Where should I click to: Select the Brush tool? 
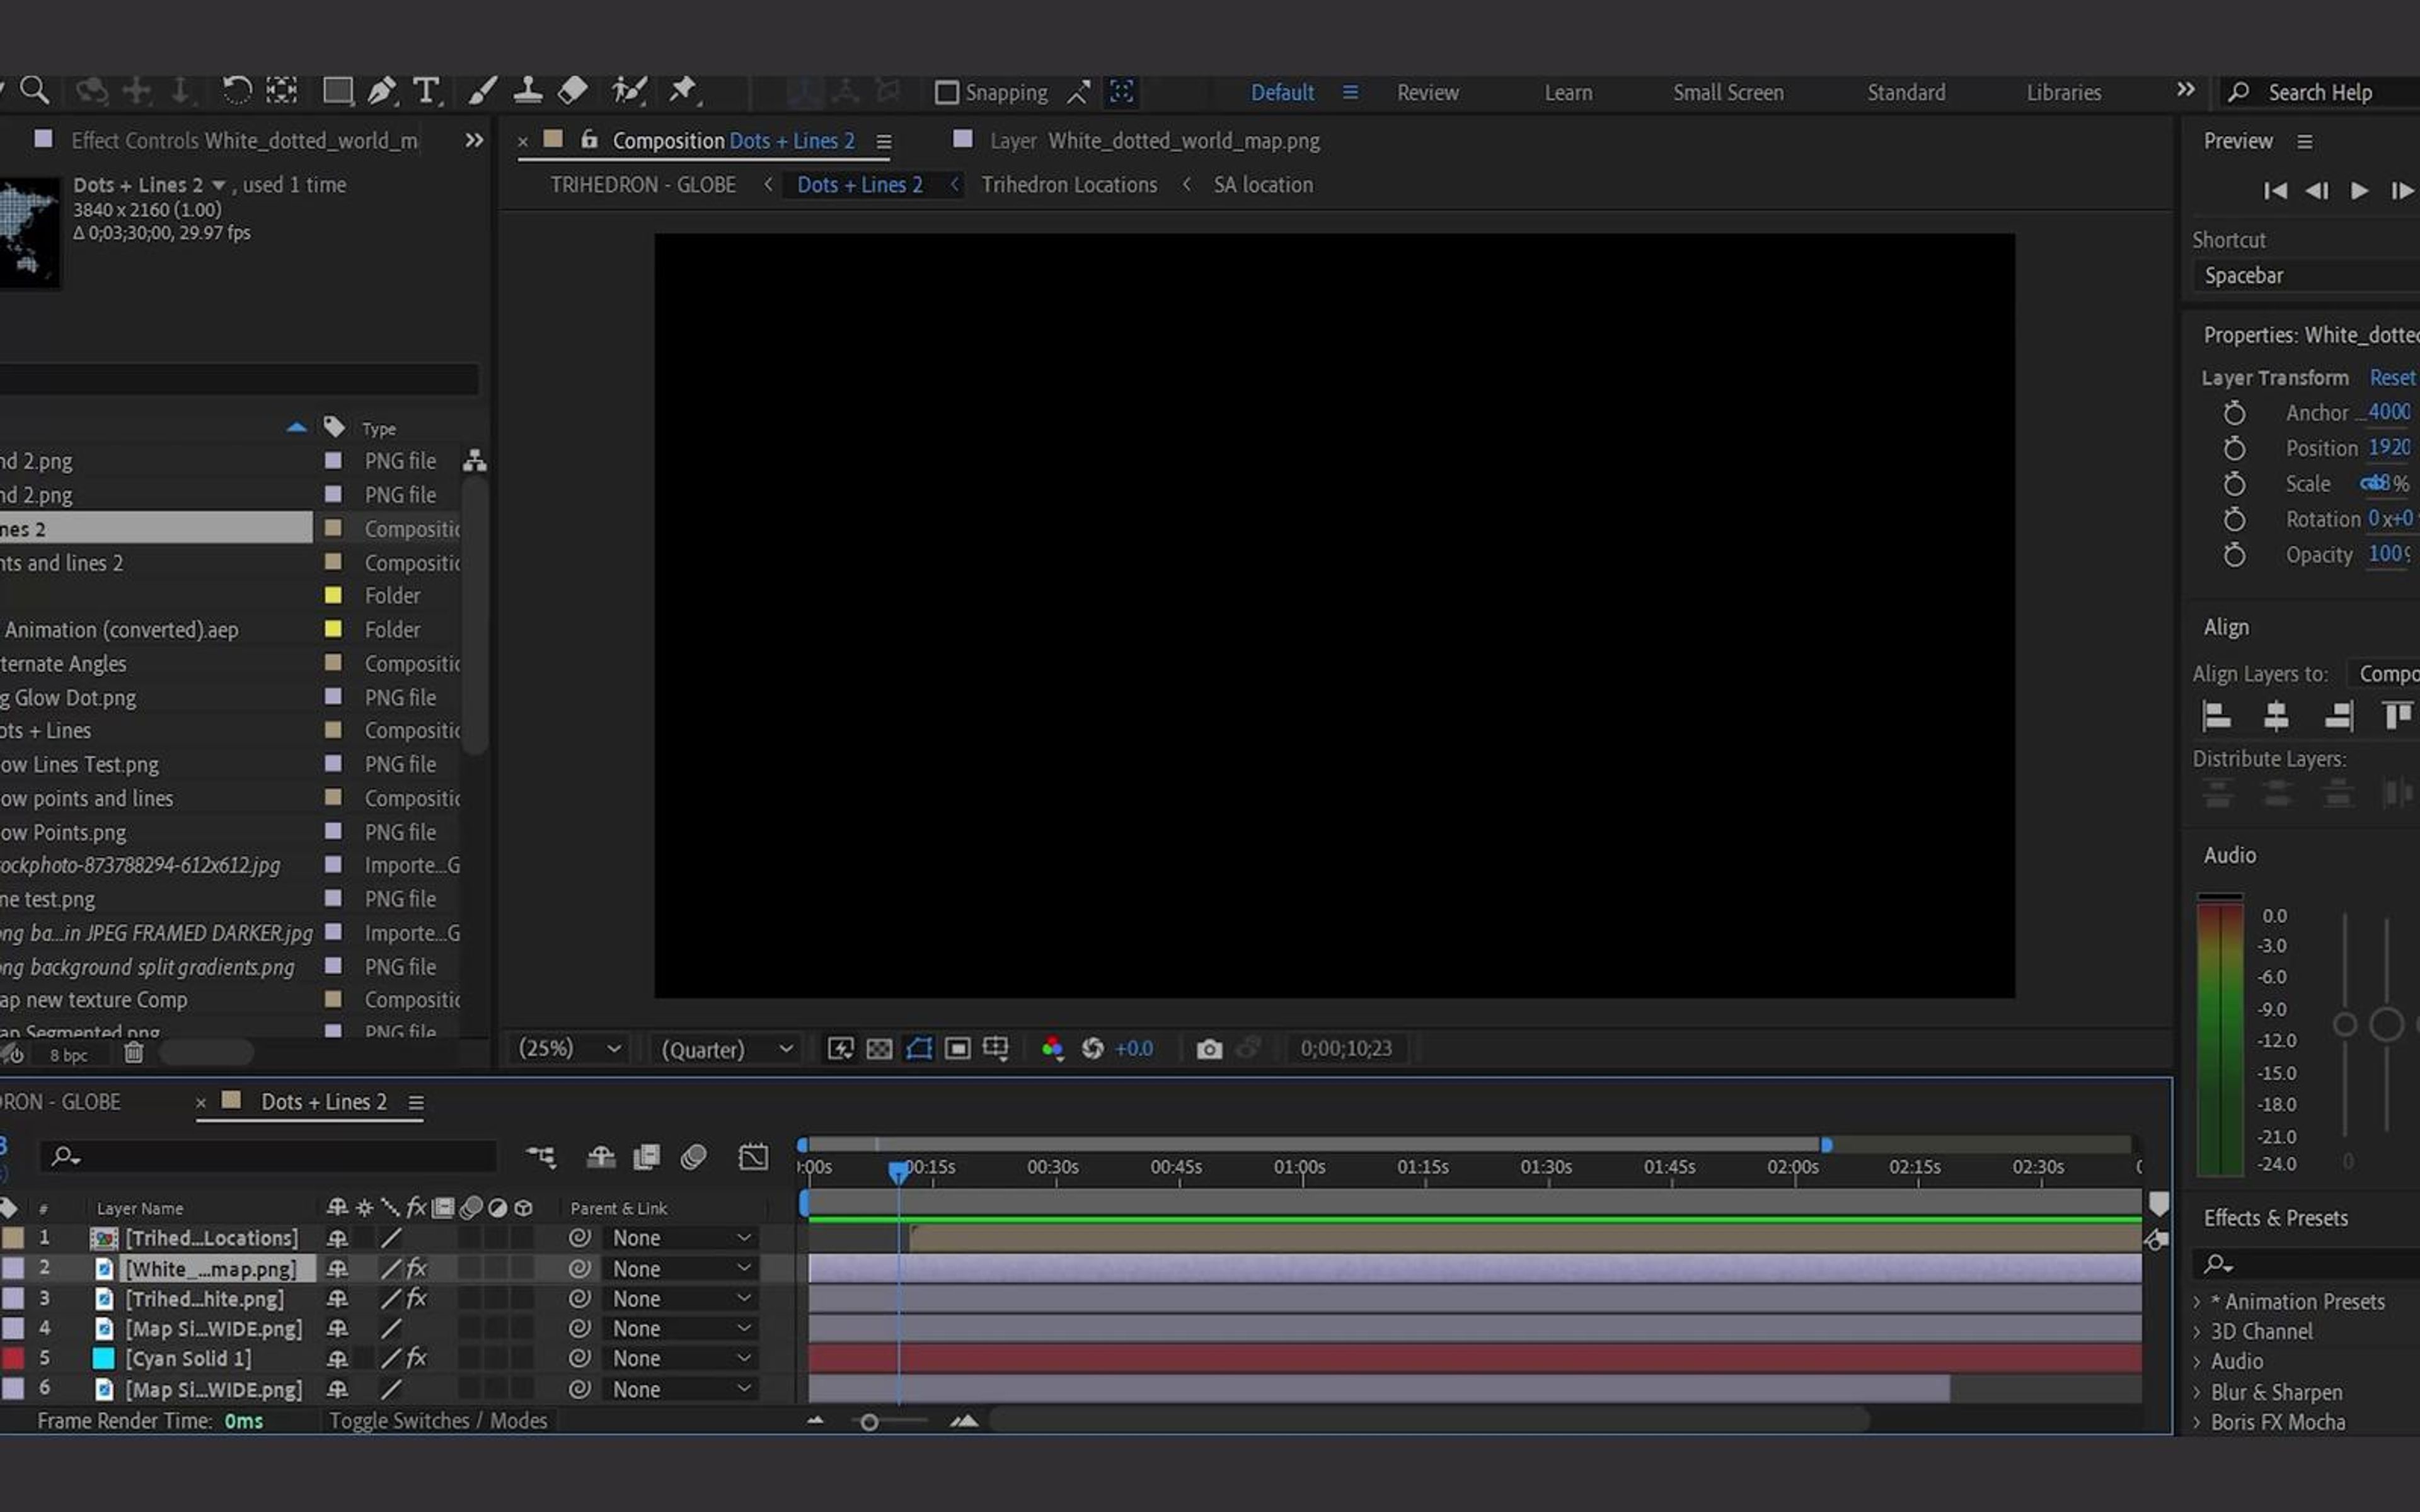482,91
